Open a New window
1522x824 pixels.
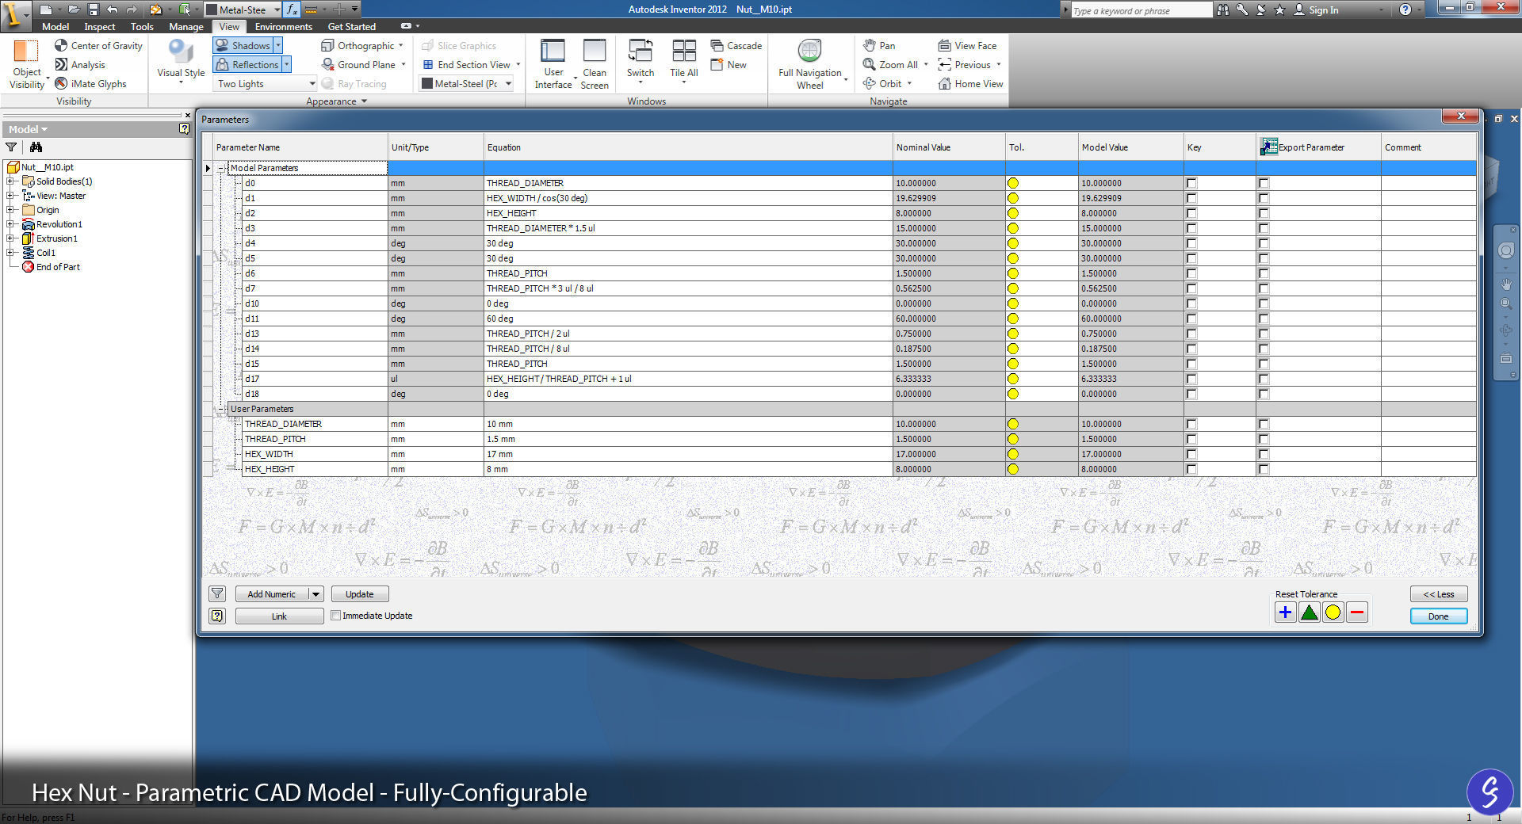coord(728,65)
